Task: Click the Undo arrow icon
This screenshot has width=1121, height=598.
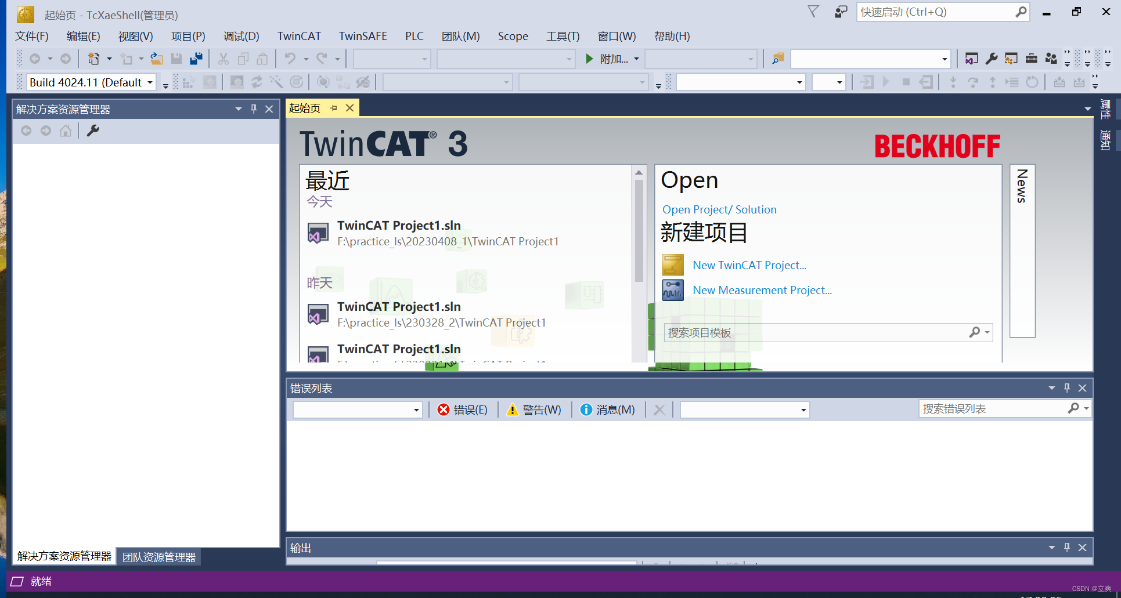Action: (290, 59)
